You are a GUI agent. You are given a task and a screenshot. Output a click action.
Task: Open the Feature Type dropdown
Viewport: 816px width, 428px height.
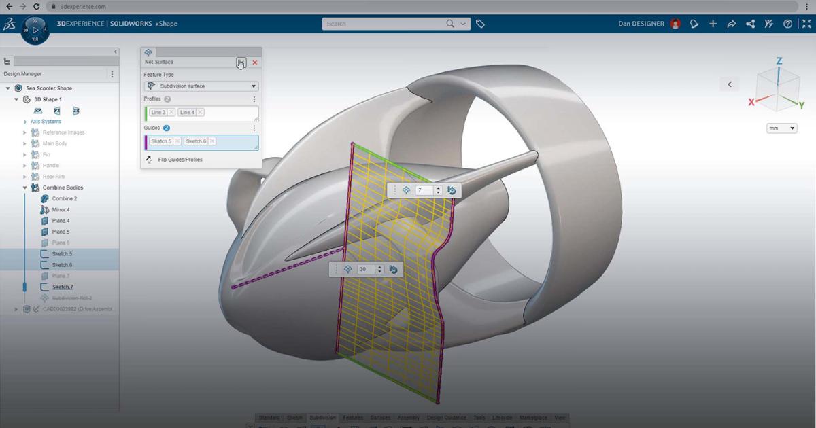tap(252, 86)
